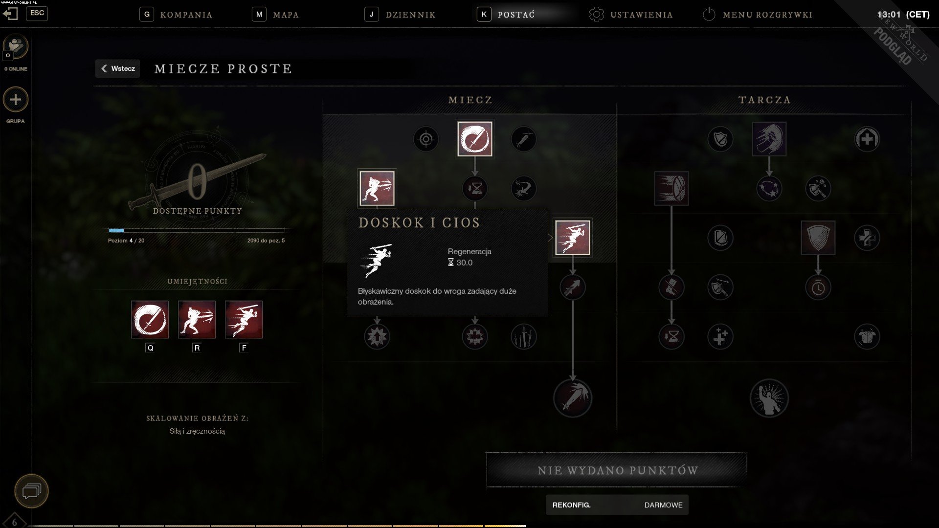Image resolution: width=939 pixels, height=528 pixels.
Task: Open Menu Rozgrywki
Action: [x=758, y=14]
